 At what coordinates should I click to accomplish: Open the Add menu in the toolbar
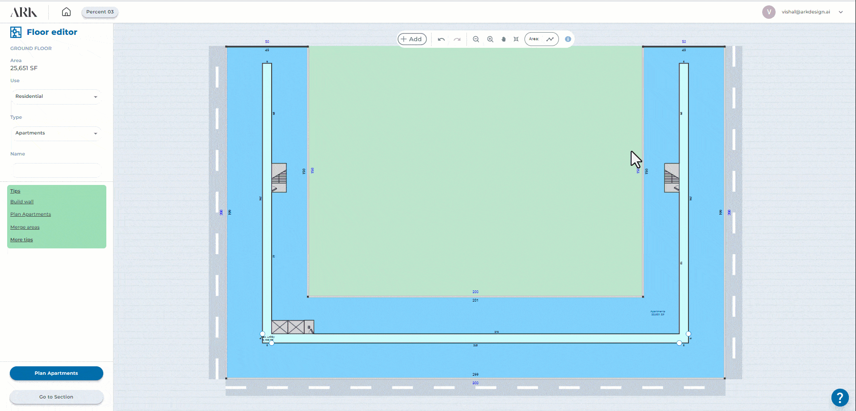coord(412,39)
